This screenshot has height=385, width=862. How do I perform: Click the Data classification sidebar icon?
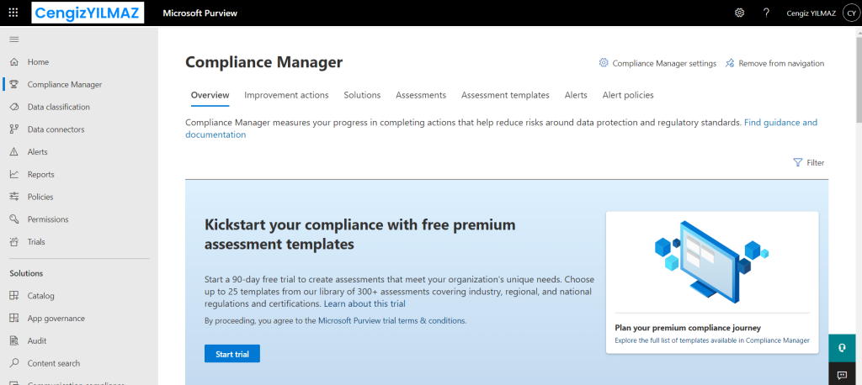(x=13, y=107)
